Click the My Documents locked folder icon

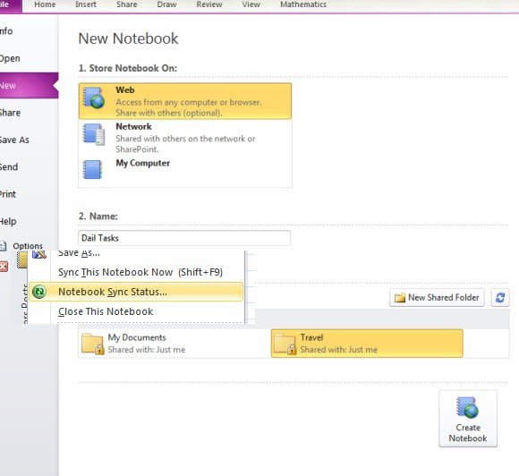(x=92, y=344)
